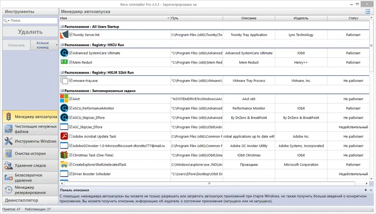
Task: Click the Advanced SystemCare Ultimate icon
Action: 64,53
